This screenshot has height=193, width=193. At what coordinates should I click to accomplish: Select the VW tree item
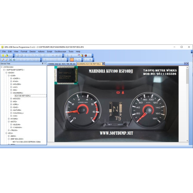pyautogui.click(x=15, y=116)
